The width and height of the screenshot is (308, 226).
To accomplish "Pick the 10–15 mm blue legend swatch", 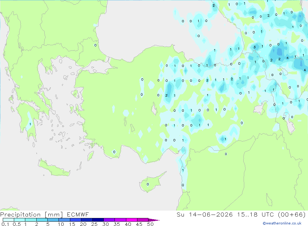I will [64, 220].
